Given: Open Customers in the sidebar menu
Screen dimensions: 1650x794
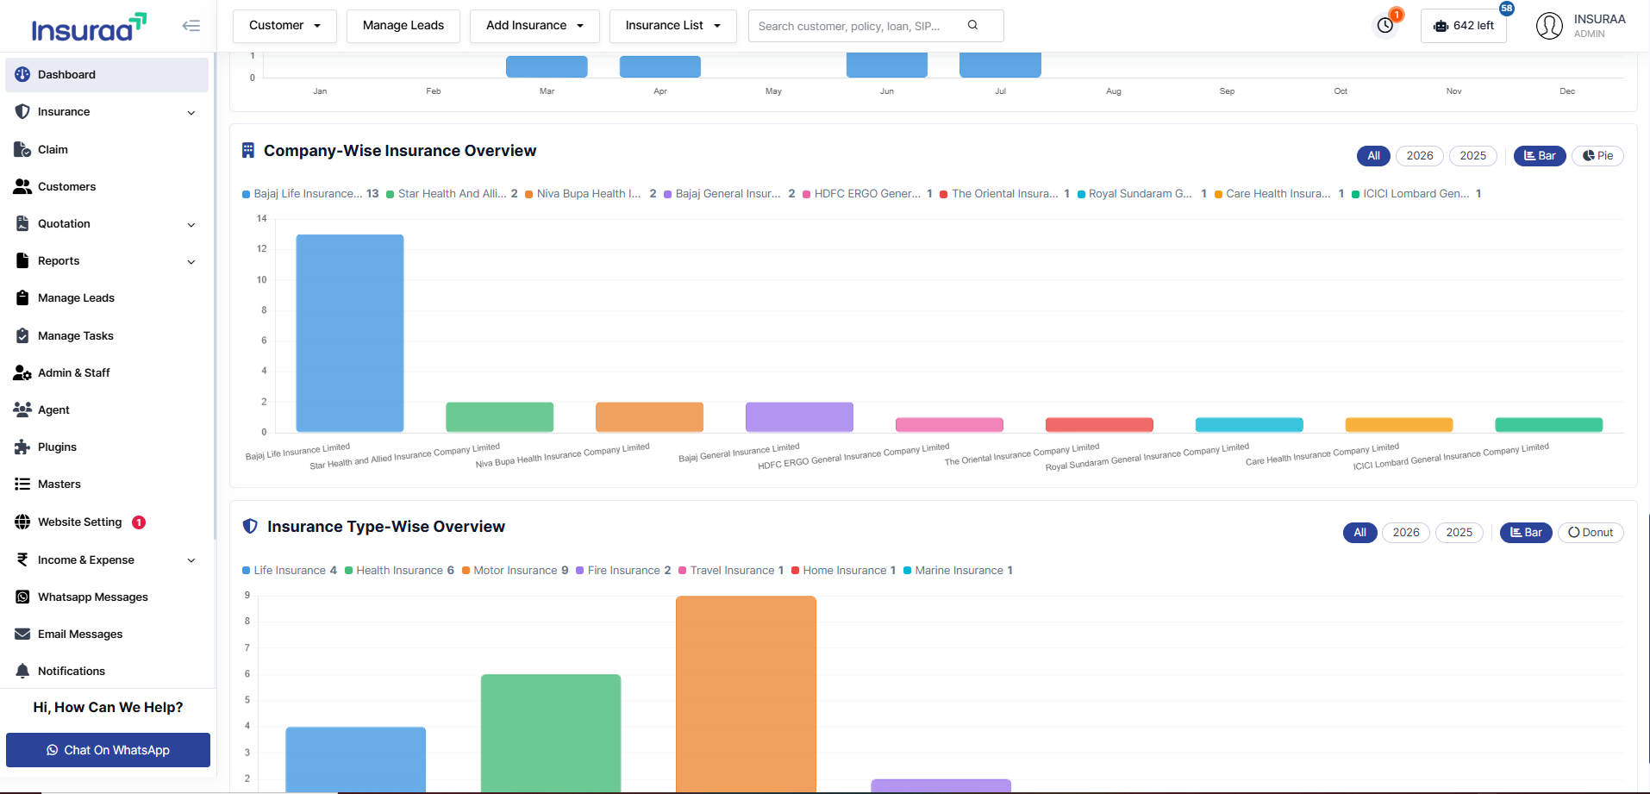Looking at the screenshot, I should click(107, 186).
